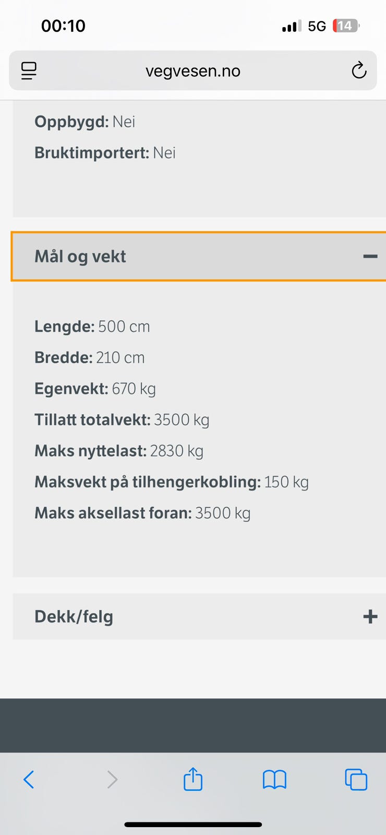Open the bookmarks book icon
Image resolution: width=386 pixels, height=835 pixels.
[274, 780]
